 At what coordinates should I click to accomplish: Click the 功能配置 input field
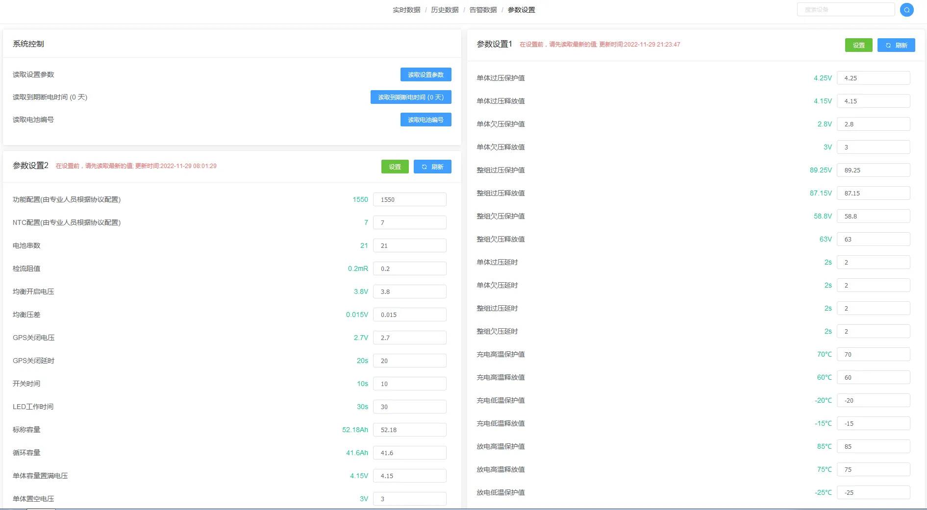point(409,199)
